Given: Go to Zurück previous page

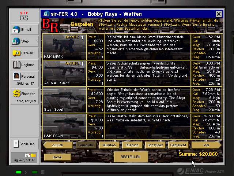Looking at the screenshot, I should [58, 145].
